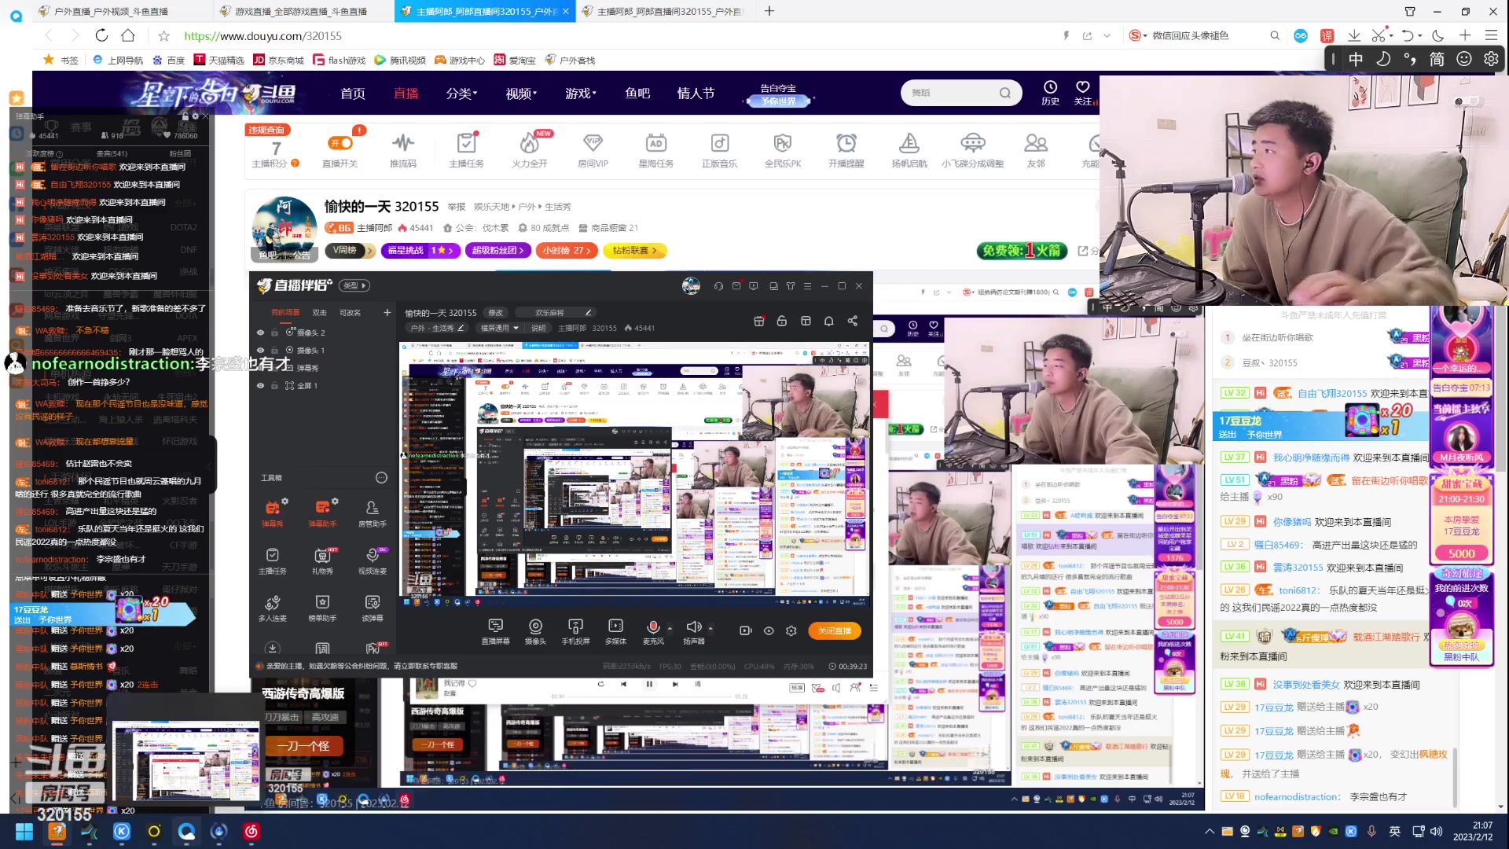The image size is (1509, 849).
Task: Open the 房间VIP diamond icon
Action: [593, 149]
